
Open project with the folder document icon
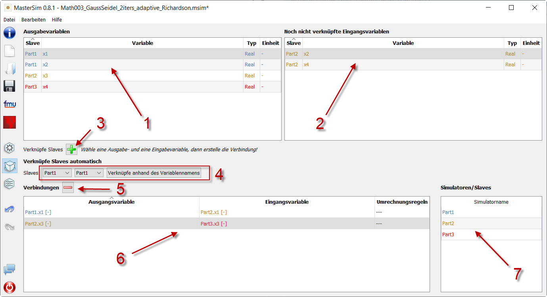(9, 68)
